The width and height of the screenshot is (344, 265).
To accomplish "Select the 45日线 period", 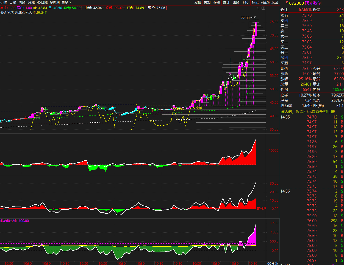I will pyautogui.click(x=42, y=2).
